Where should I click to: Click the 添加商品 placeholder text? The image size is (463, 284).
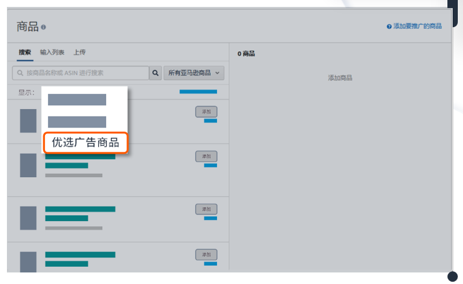340,78
